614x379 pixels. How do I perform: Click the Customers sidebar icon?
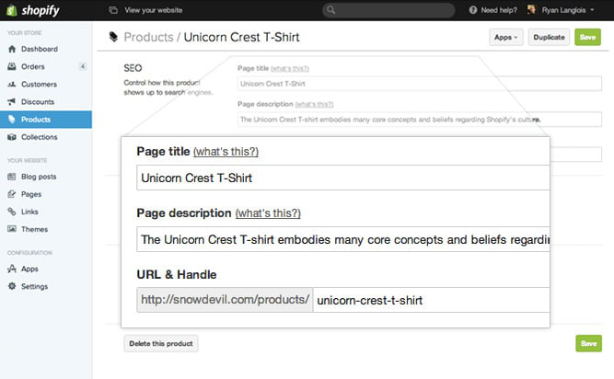(11, 84)
